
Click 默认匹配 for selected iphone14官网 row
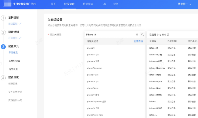(x=171, y=61)
